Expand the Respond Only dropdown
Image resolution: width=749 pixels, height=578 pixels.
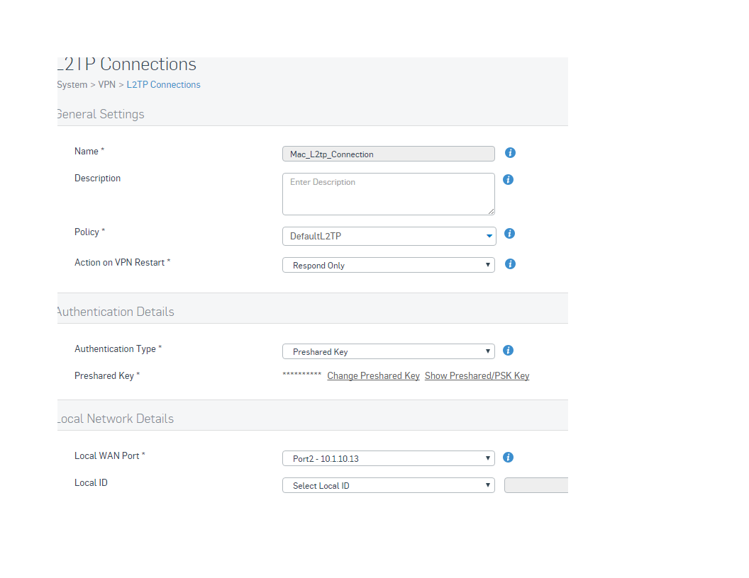click(x=389, y=265)
